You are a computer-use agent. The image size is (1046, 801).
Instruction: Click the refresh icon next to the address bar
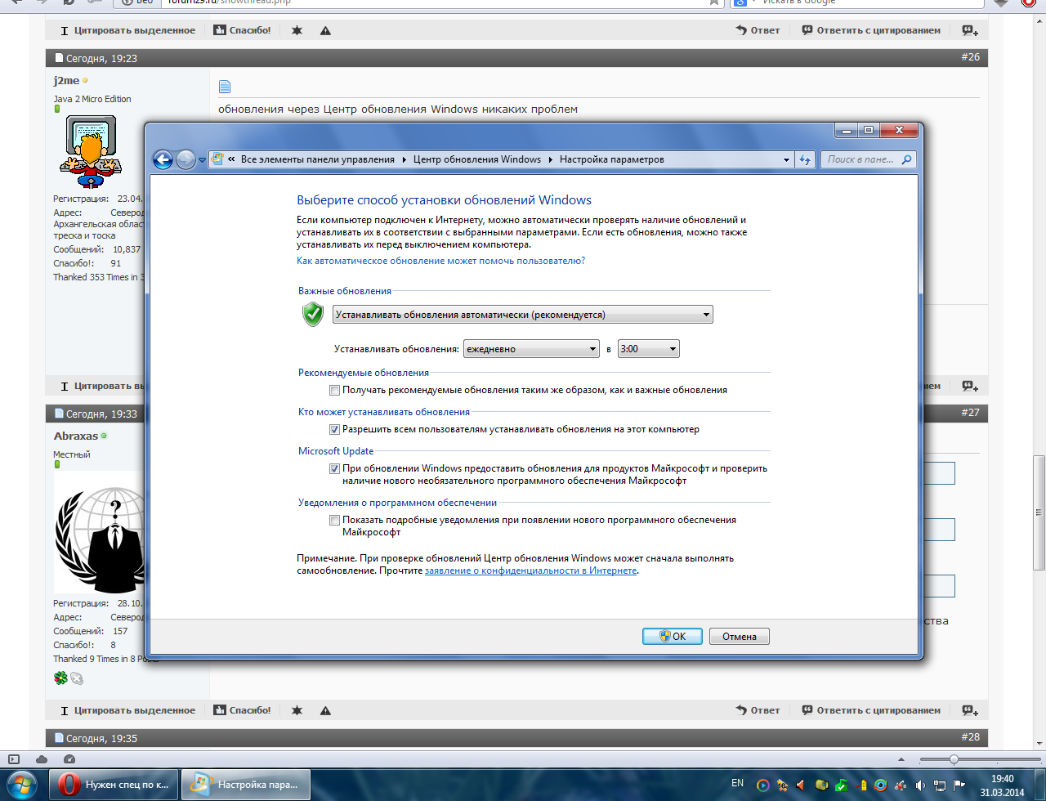pyautogui.click(x=805, y=159)
